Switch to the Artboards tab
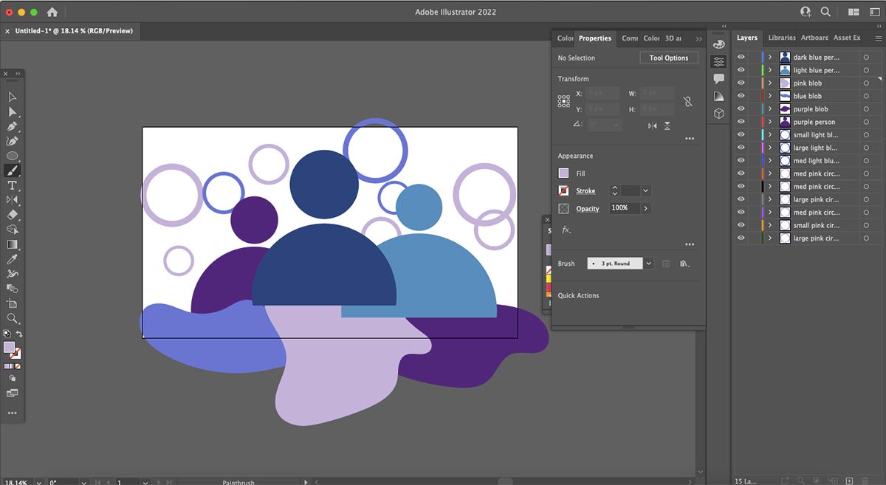The width and height of the screenshot is (886, 485). (814, 38)
